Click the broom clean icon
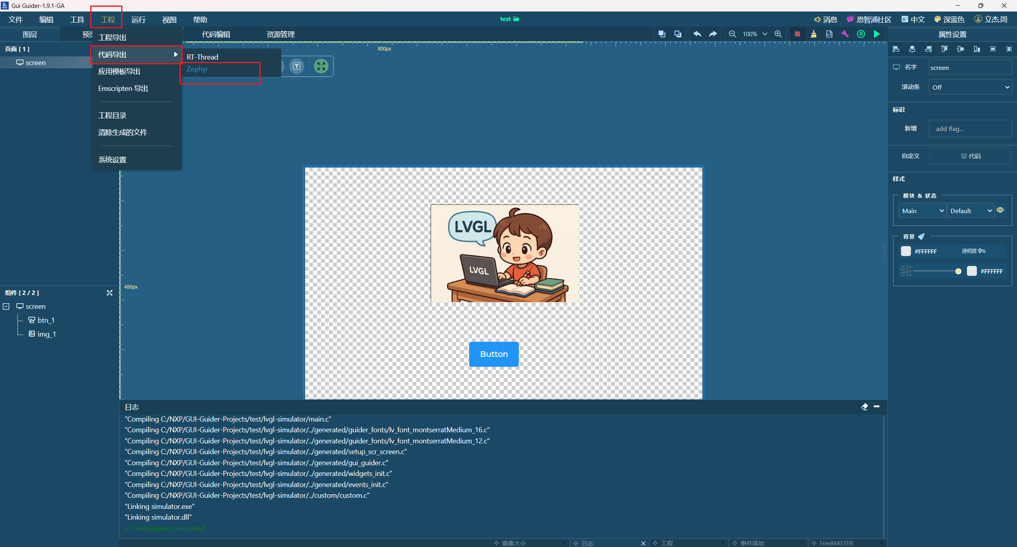 [814, 34]
